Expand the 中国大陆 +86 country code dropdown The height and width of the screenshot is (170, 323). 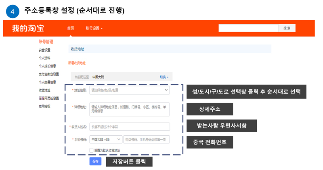point(105,139)
